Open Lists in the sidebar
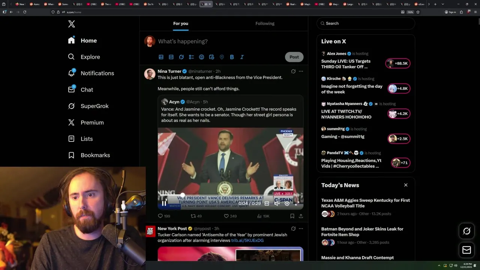The width and height of the screenshot is (480, 270). click(80, 139)
